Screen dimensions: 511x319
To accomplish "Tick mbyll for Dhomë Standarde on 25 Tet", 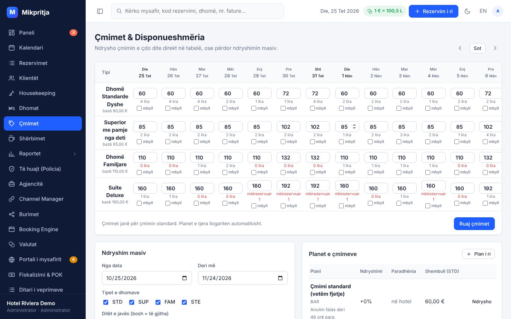I will (x=139, y=108).
